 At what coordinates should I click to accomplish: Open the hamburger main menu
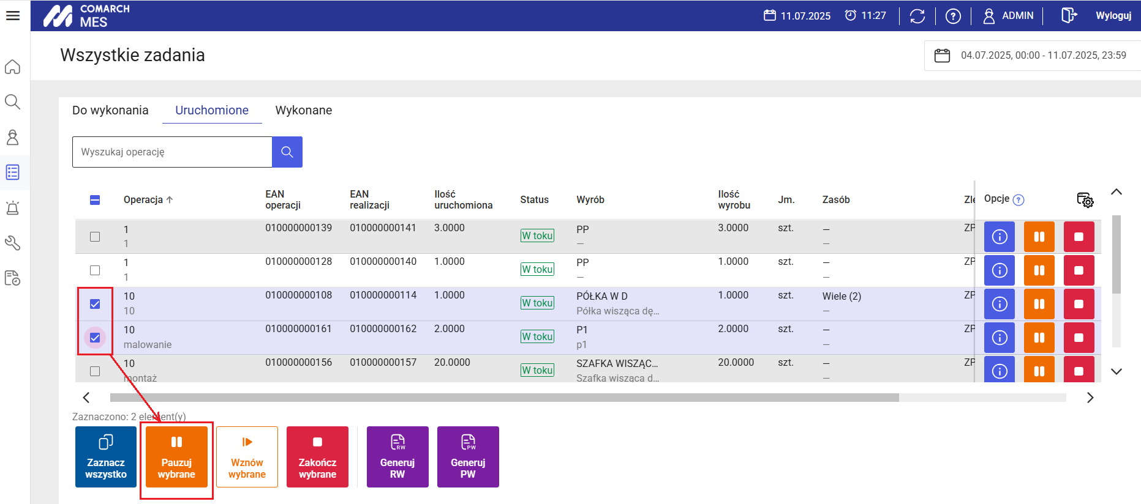[13, 15]
